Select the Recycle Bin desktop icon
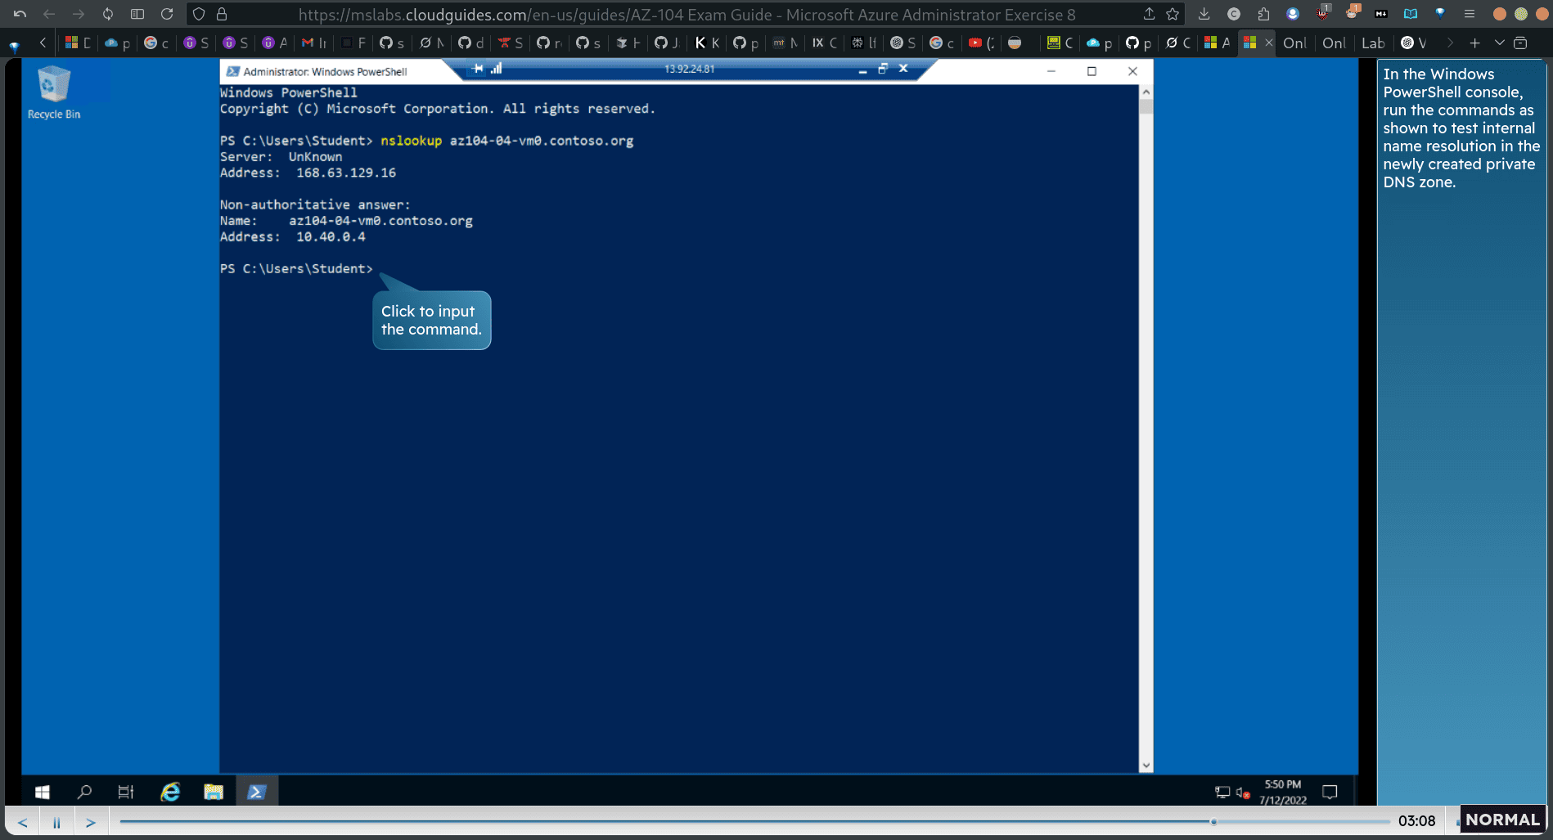 tap(54, 92)
